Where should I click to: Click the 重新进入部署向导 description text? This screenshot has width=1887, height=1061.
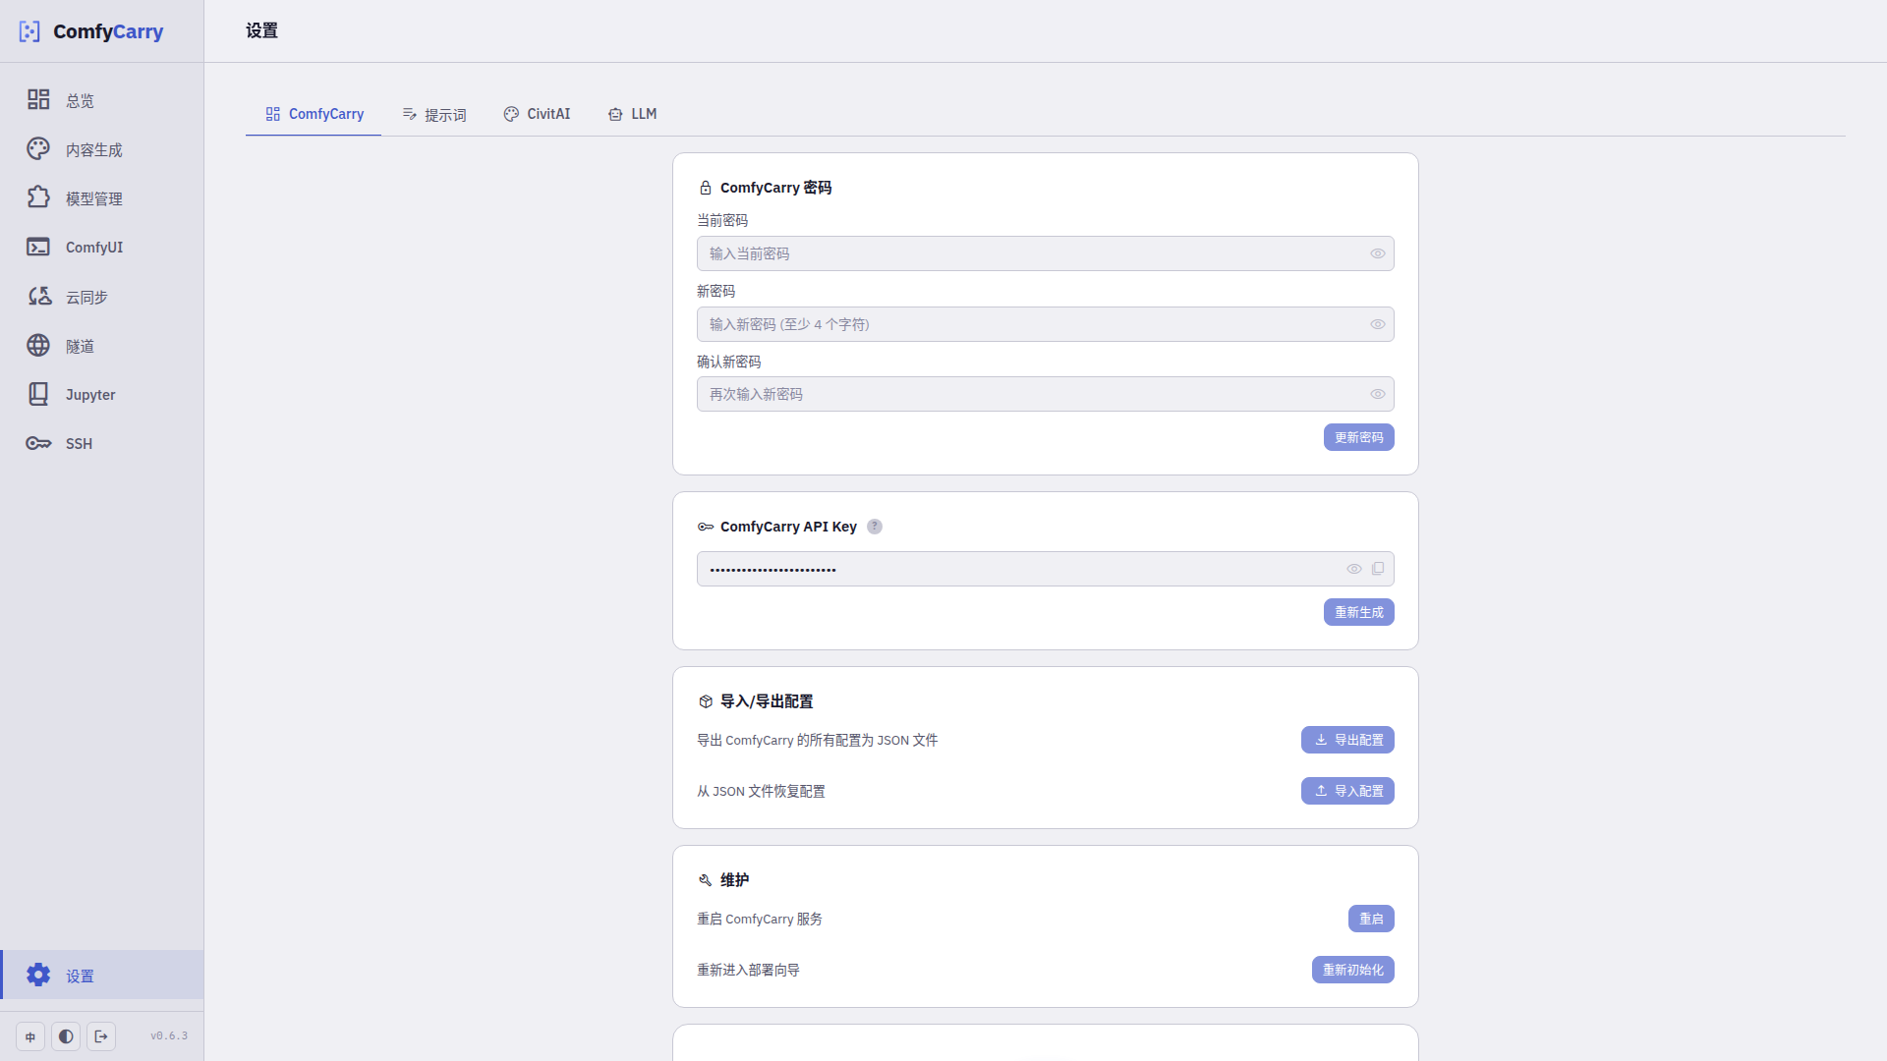(748, 970)
